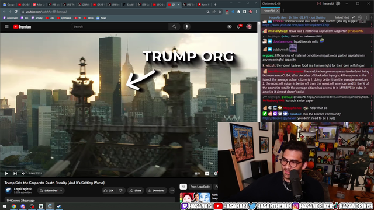Open Chatterino settings gear icon
The image size is (374, 210).
[x=338, y=3]
